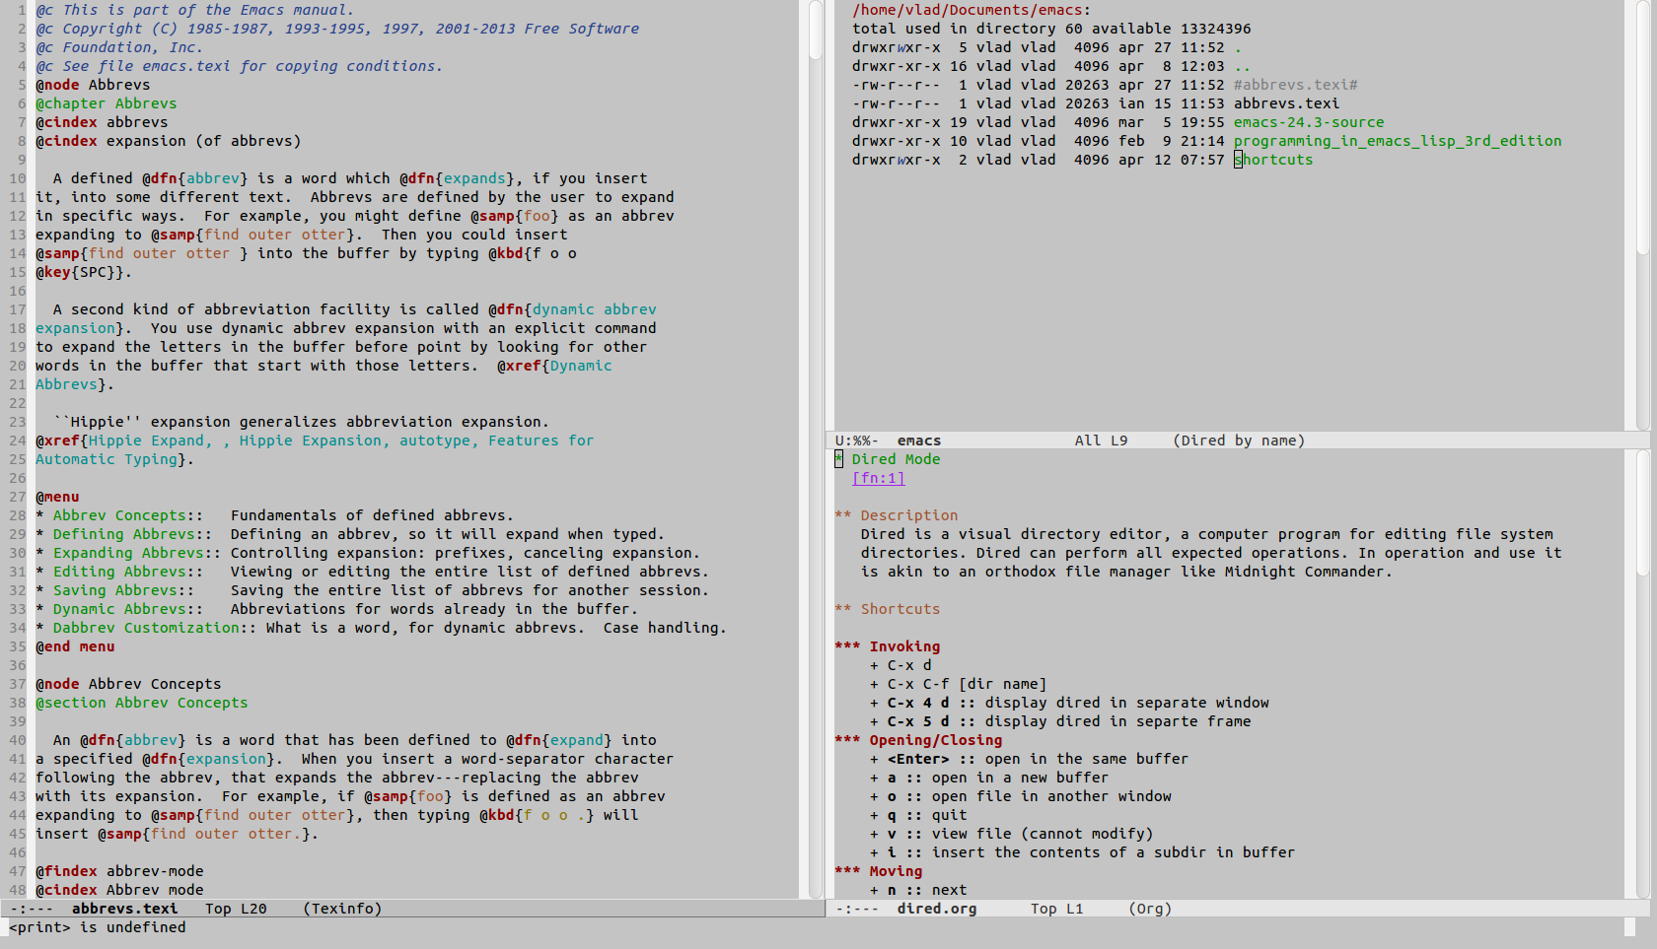Viewport: 1657px width, 949px height.
Task: Click 'C-x 5 d' shortcut item
Action: (1060, 721)
